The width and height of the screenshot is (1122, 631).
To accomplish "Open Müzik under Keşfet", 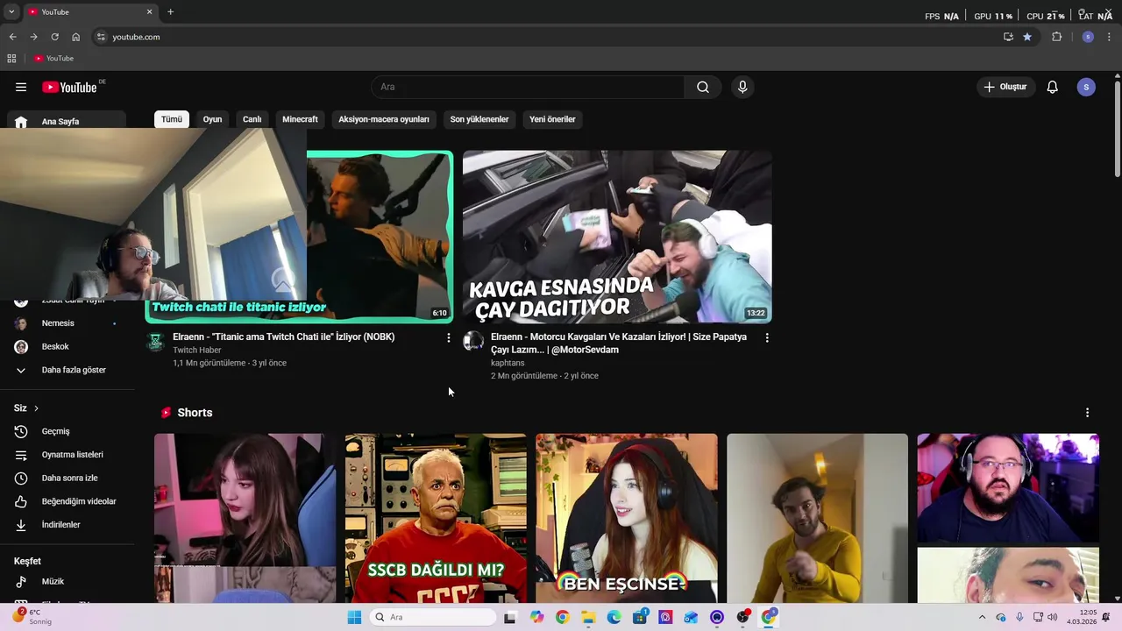I will (x=67, y=581).
